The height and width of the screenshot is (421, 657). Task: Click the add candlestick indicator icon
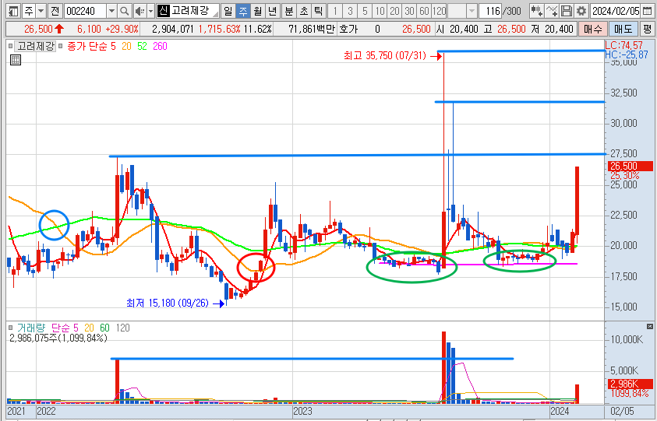tap(537, 11)
